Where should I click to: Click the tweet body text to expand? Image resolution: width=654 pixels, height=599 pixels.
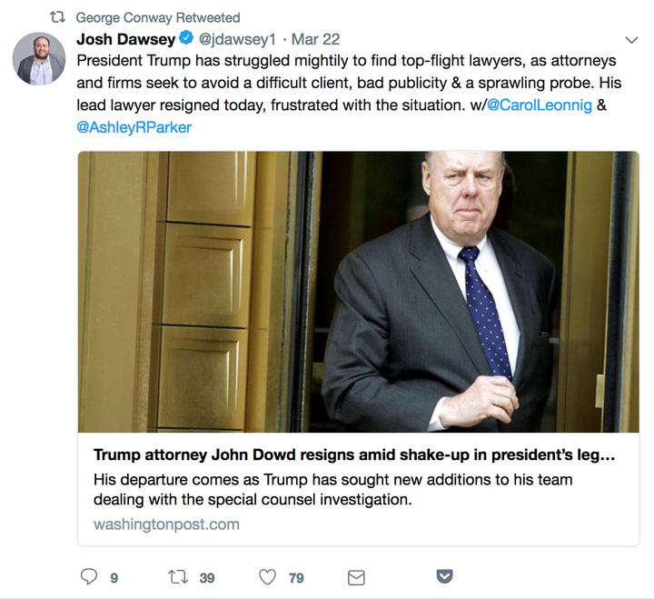[349, 94]
